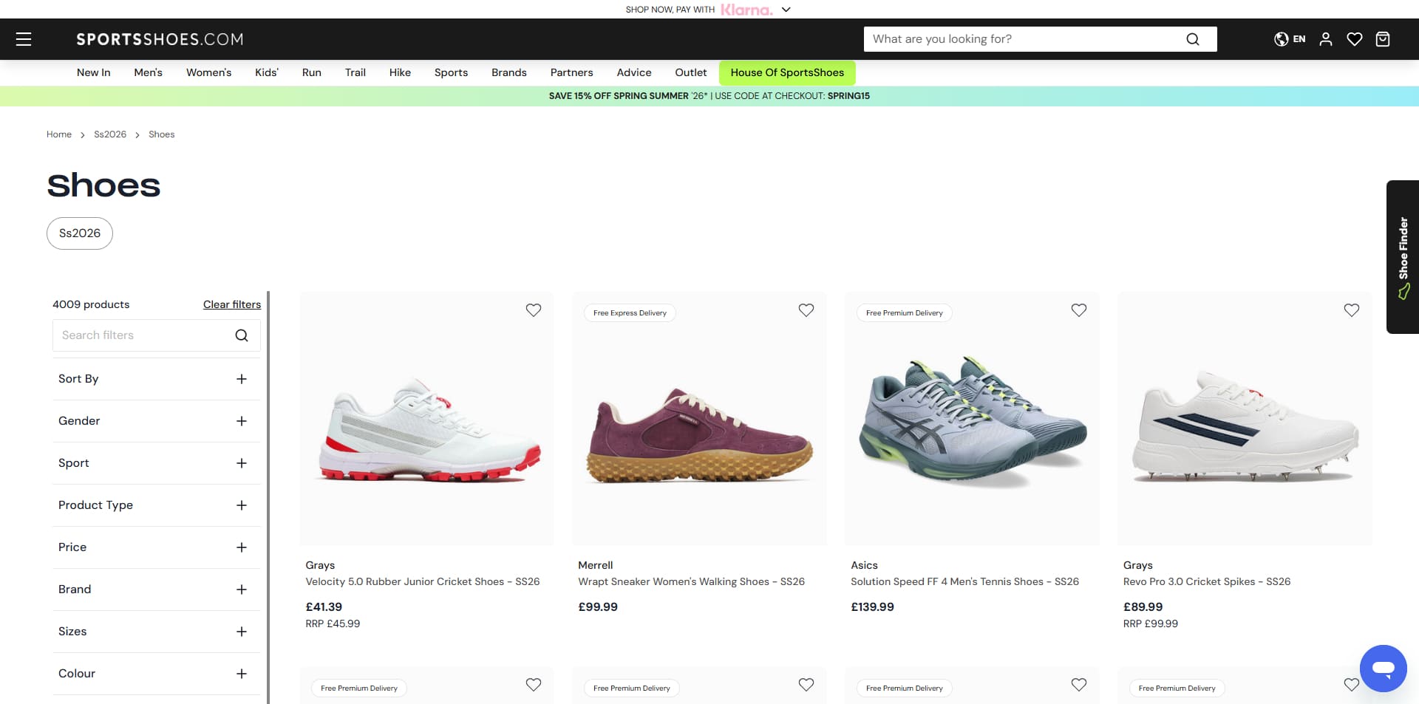This screenshot has width=1419, height=704.
Task: Click the search magnifier icon in header
Action: [x=1192, y=39]
